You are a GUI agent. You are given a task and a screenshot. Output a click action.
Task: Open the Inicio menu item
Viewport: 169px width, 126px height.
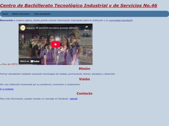tap(5, 14)
